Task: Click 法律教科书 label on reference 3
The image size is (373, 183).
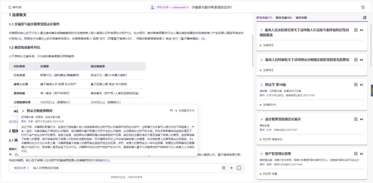Action: pos(270,105)
